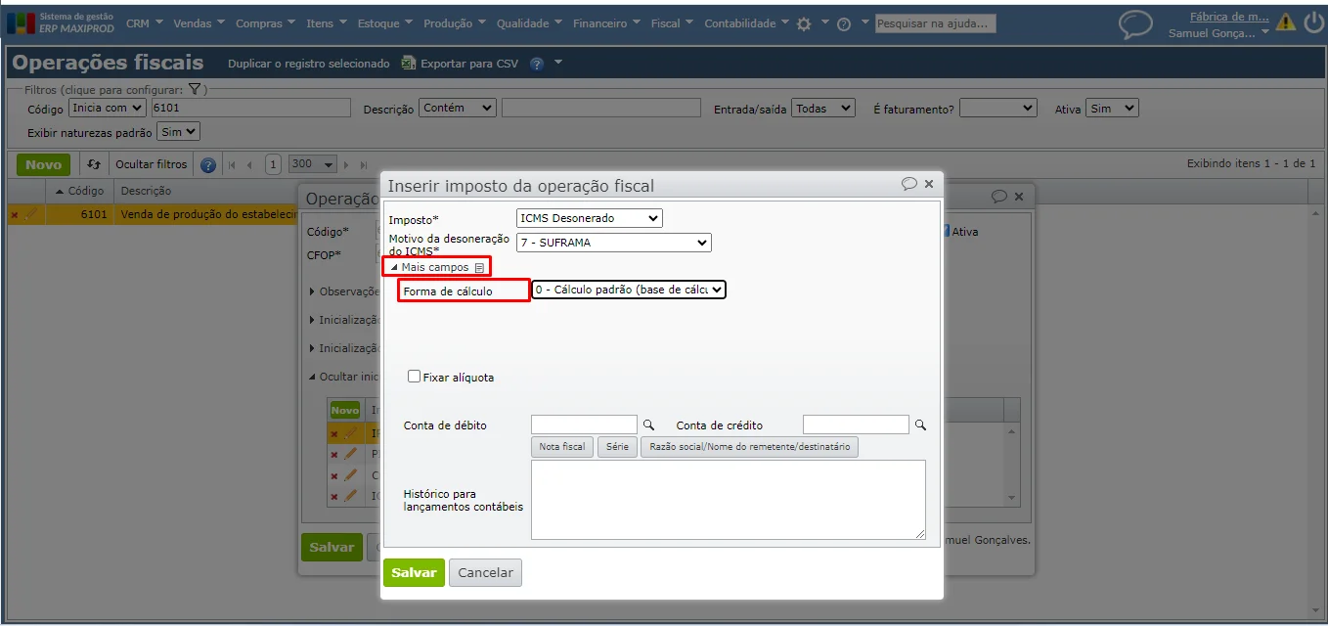Open the Estoque menu
The height and width of the screenshot is (626, 1328).
point(385,23)
